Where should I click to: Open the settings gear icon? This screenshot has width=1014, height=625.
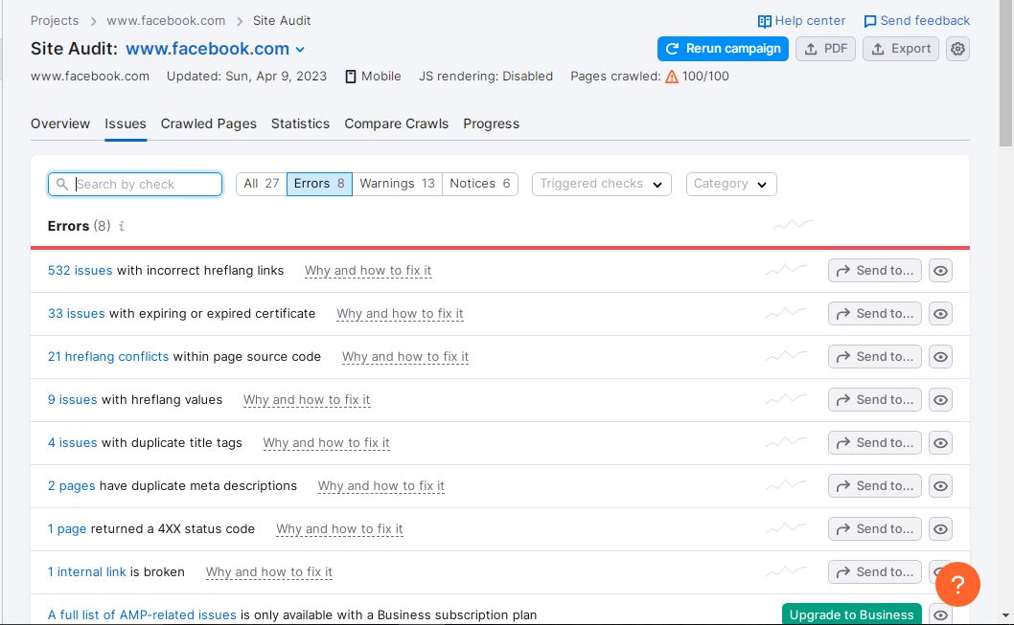click(x=957, y=49)
